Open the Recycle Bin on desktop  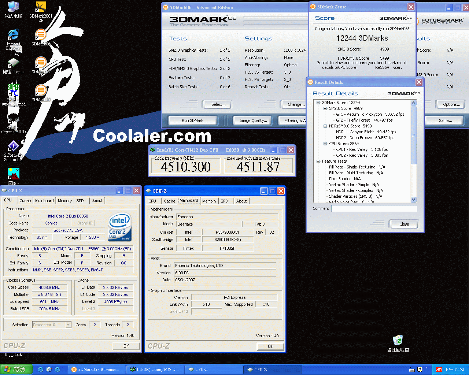tap(398, 344)
